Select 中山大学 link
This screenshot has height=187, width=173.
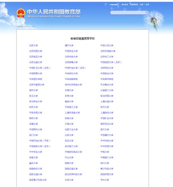point(69,158)
